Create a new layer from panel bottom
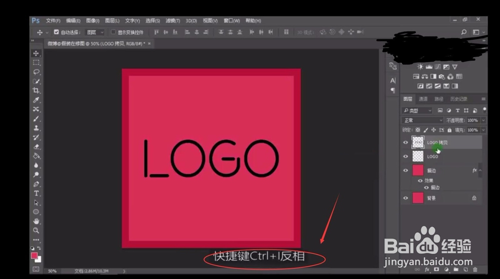The image size is (500, 279). (465, 270)
